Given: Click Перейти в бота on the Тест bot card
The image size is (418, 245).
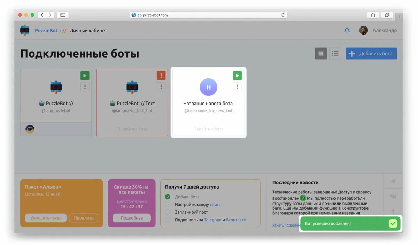Looking at the screenshot, I should coord(132,129).
